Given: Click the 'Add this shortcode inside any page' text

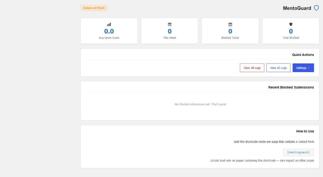Looking at the screenshot, I should point(274,141).
